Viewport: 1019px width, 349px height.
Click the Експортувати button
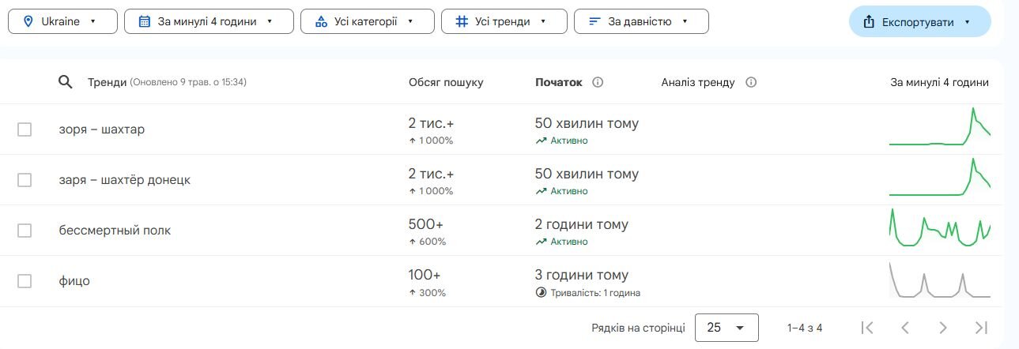(919, 21)
